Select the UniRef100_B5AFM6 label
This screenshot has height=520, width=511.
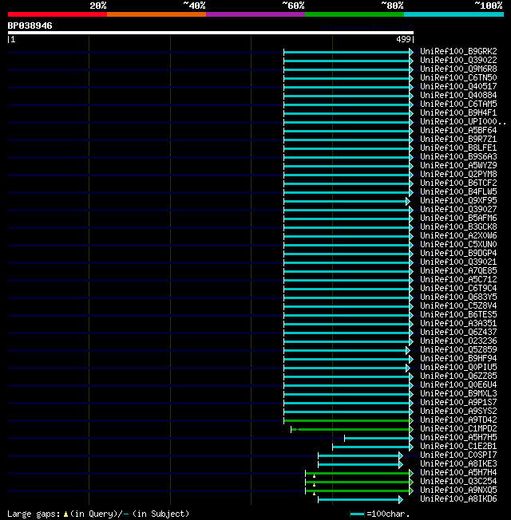[x=458, y=219]
